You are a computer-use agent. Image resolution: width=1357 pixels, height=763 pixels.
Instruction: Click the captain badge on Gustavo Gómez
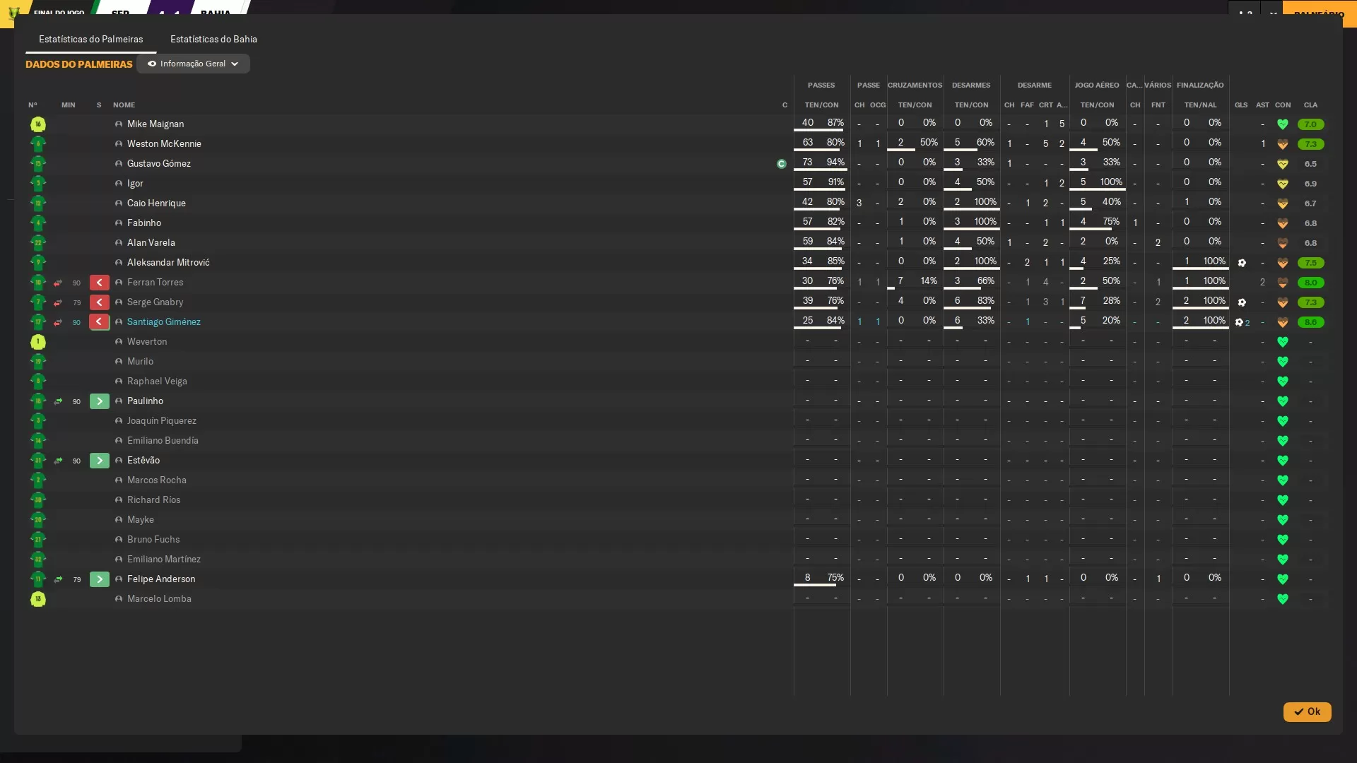pyautogui.click(x=781, y=164)
